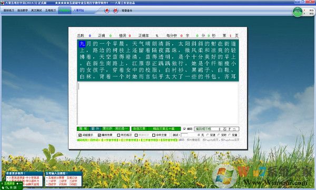Image resolution: width=316 pixels, height=190 pixels.
Task: Click the 编码提示框 code hint box
Action: 216,129
